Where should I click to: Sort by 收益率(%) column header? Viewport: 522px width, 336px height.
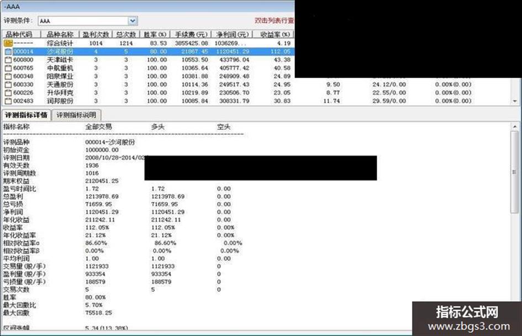(x=275, y=34)
